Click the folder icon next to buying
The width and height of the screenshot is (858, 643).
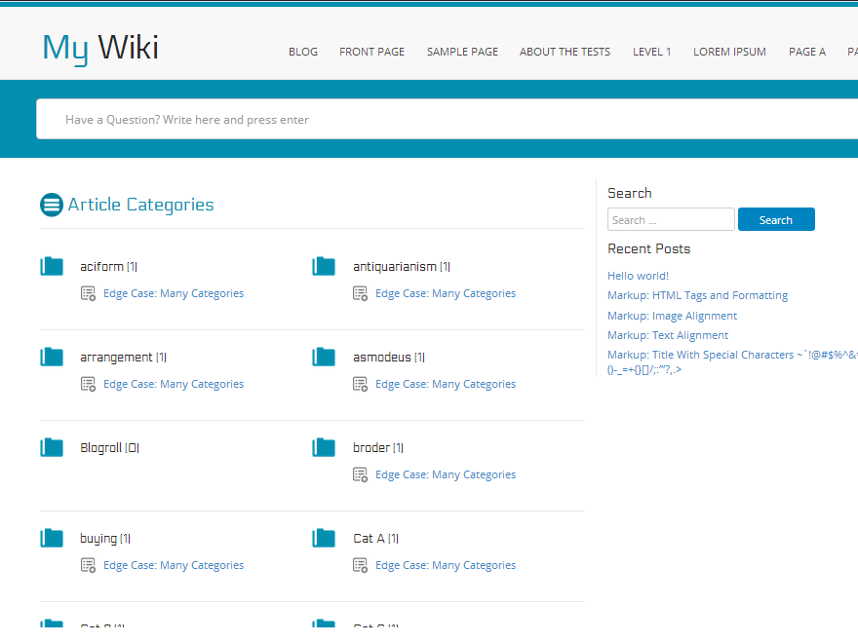coord(52,539)
